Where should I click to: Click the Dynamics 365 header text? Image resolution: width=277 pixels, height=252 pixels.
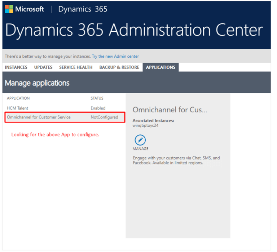coord(83,9)
